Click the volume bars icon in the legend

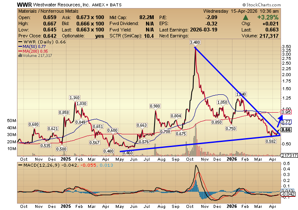[20, 56]
